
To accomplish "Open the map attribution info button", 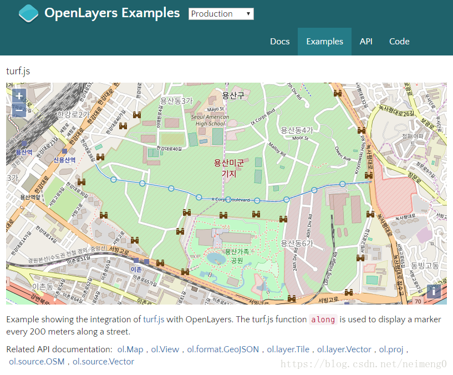I will click(434, 291).
